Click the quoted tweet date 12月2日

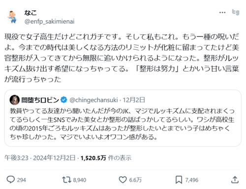click(134, 100)
